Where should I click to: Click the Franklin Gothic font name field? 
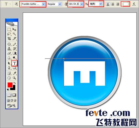coord(32,4)
